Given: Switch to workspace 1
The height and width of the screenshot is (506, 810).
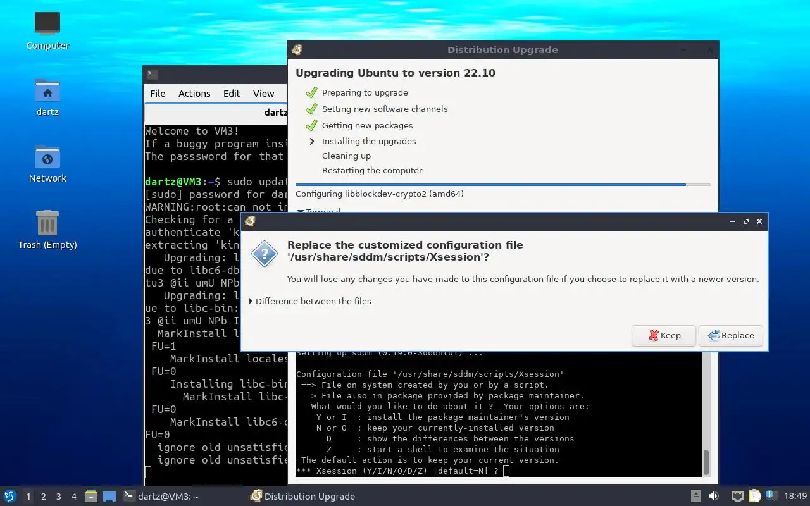Looking at the screenshot, I should pyautogui.click(x=28, y=497).
